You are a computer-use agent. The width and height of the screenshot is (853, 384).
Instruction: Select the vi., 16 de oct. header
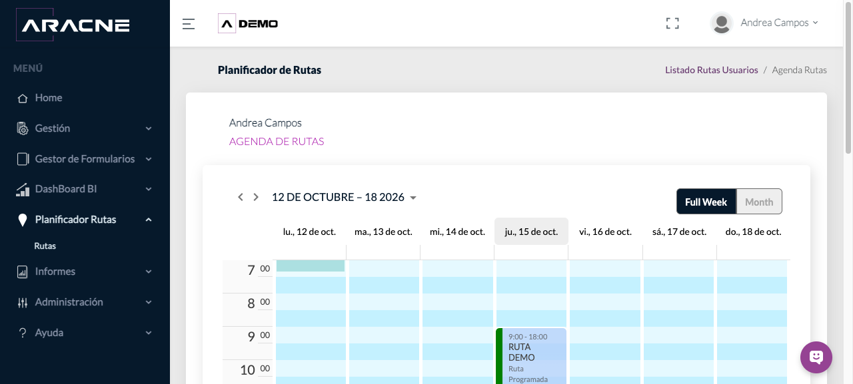tap(605, 232)
